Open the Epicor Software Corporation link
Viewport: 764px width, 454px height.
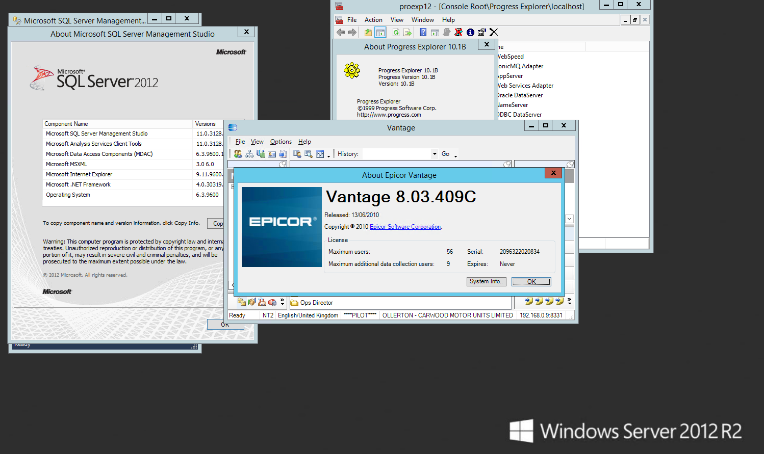[405, 227]
